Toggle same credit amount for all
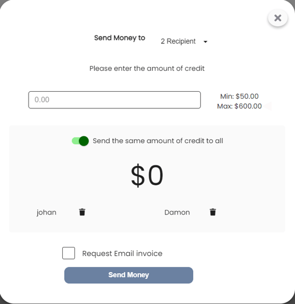Image resolution: width=295 pixels, height=304 pixels. (x=80, y=141)
